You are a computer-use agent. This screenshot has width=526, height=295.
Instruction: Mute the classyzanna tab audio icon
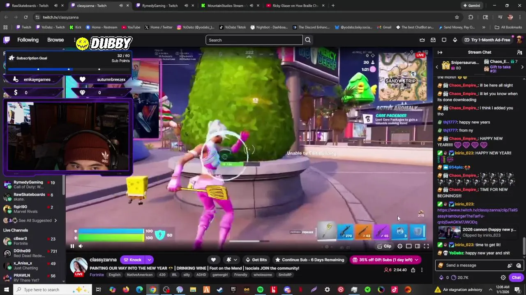click(121, 6)
